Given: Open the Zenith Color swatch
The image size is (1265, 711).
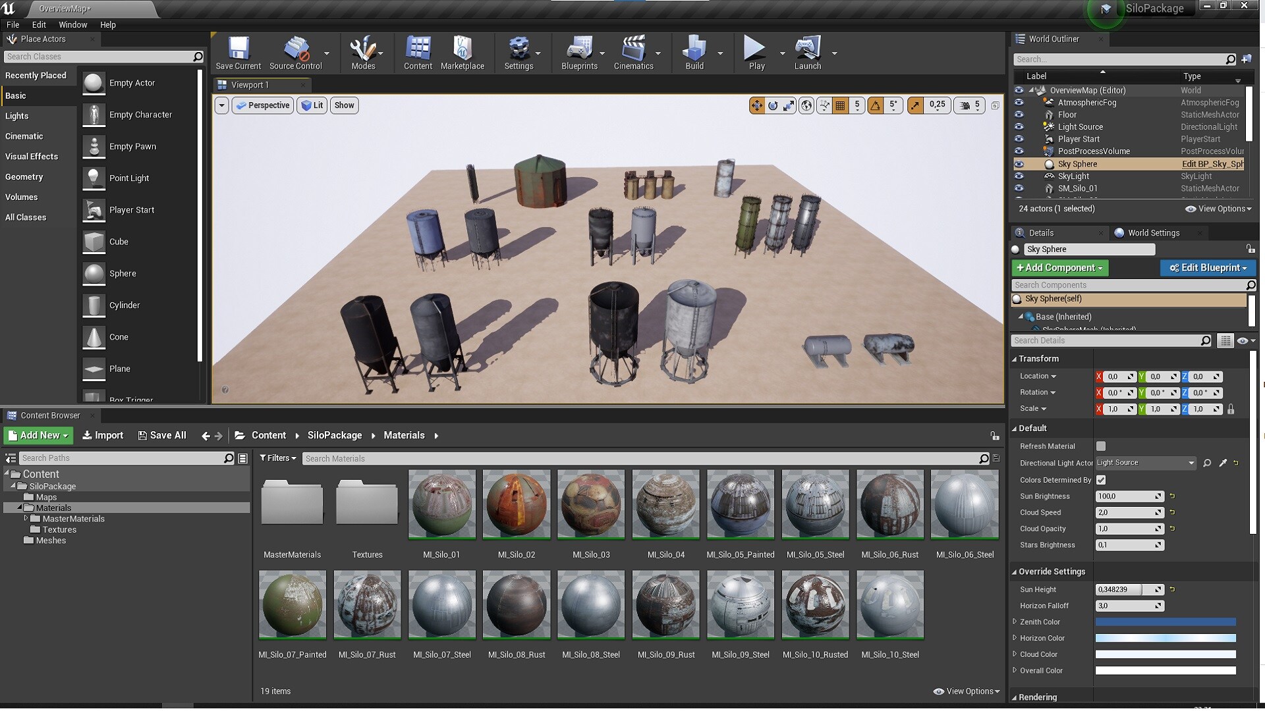Looking at the screenshot, I should [1166, 621].
